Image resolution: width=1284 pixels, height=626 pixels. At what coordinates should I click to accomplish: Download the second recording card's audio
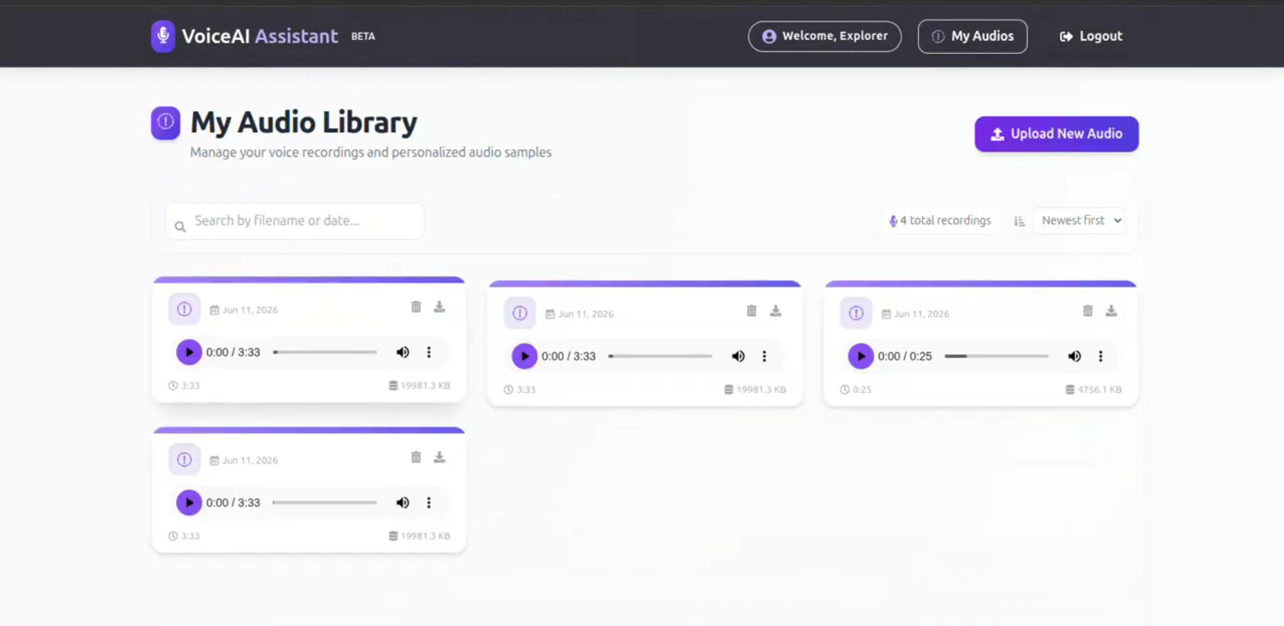click(x=775, y=311)
